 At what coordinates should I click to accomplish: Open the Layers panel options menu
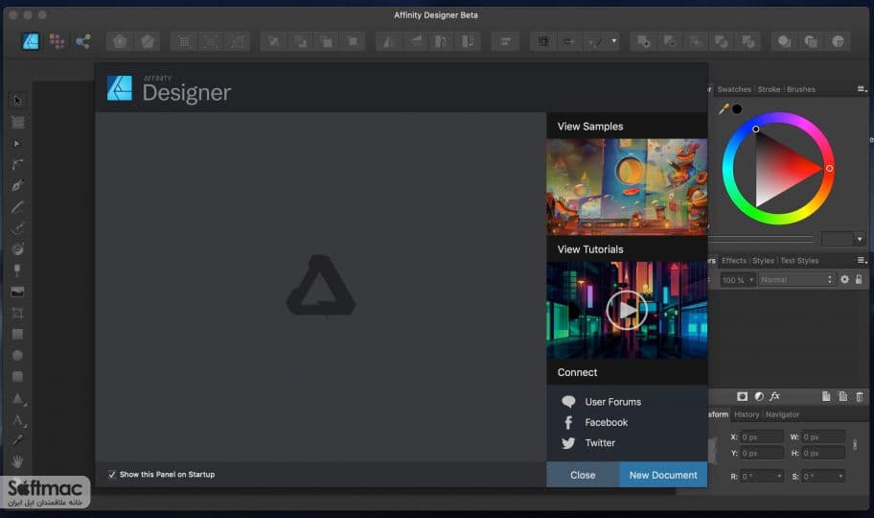point(862,260)
